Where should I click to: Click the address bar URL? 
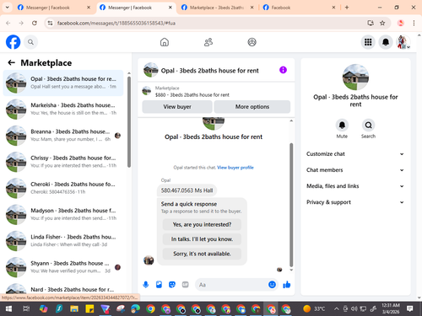[116, 23]
